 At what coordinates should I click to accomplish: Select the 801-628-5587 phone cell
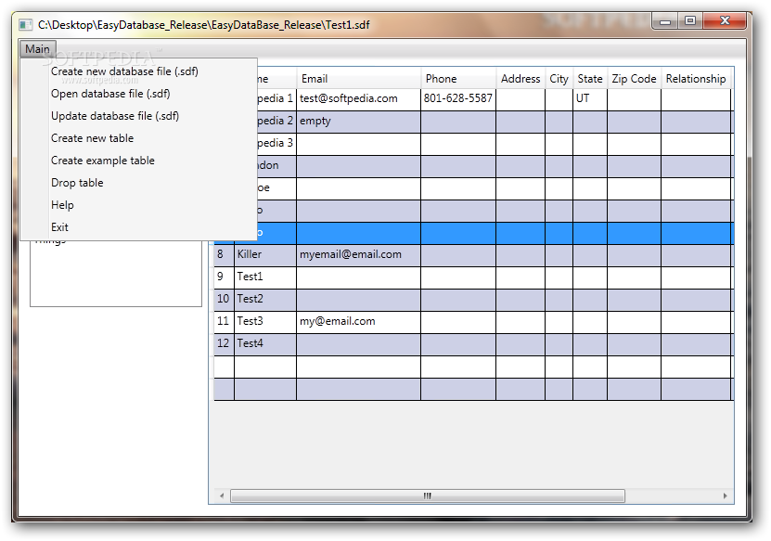pos(458,99)
